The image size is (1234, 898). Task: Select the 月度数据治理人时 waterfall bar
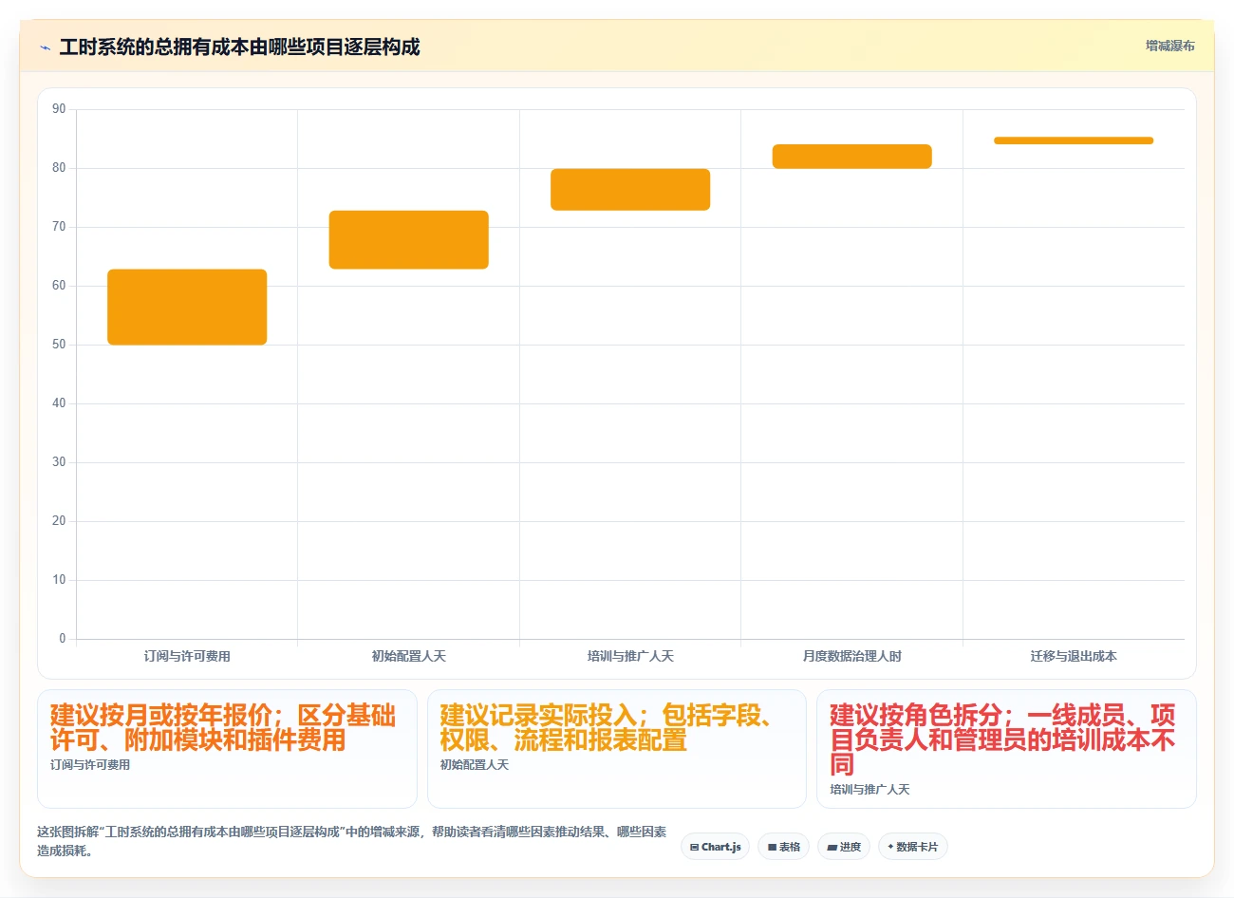coord(852,157)
